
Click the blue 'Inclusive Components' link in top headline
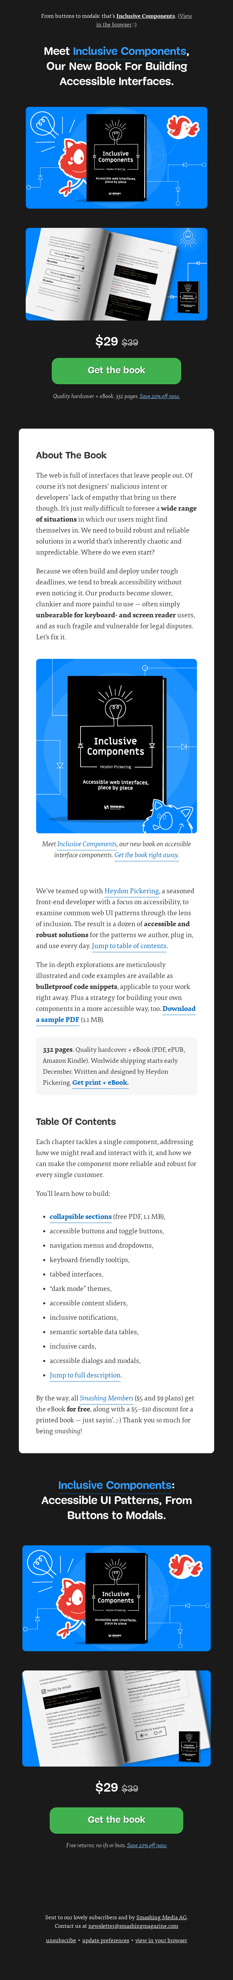129,51
